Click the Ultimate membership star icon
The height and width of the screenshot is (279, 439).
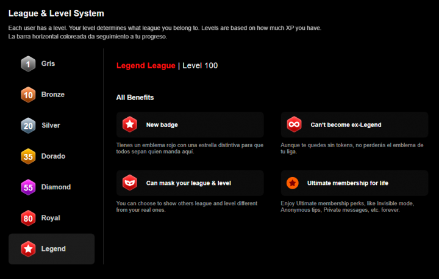[x=293, y=183]
